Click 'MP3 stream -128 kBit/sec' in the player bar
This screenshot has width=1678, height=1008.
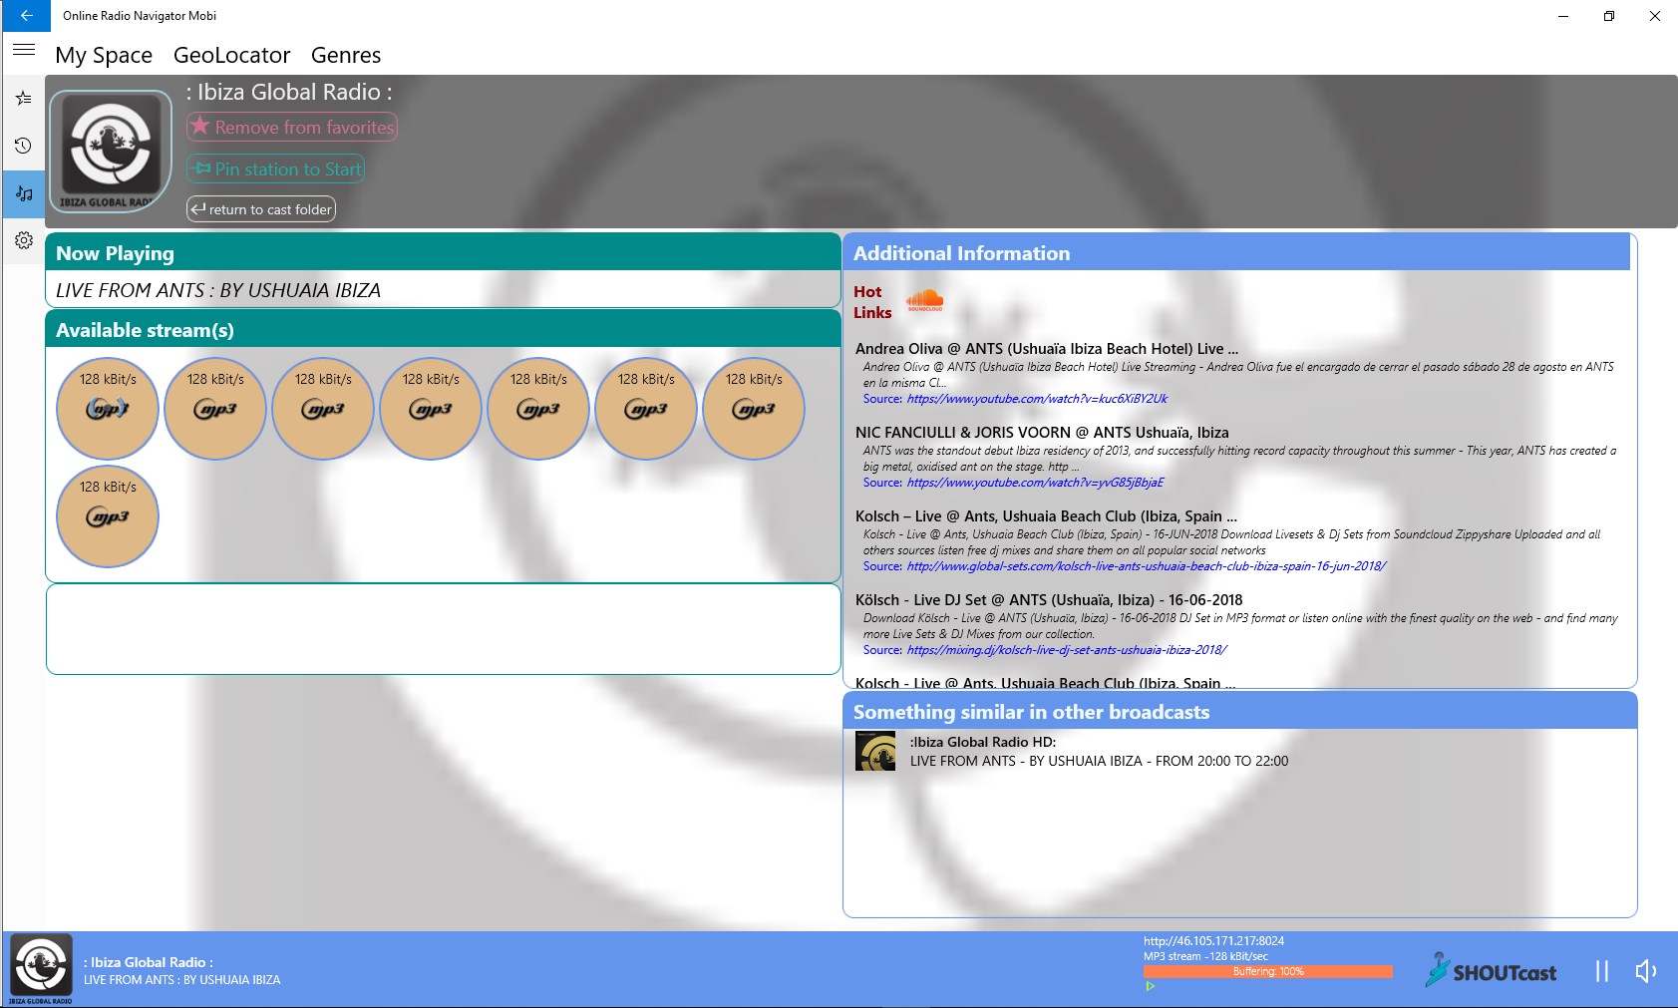[1205, 956]
